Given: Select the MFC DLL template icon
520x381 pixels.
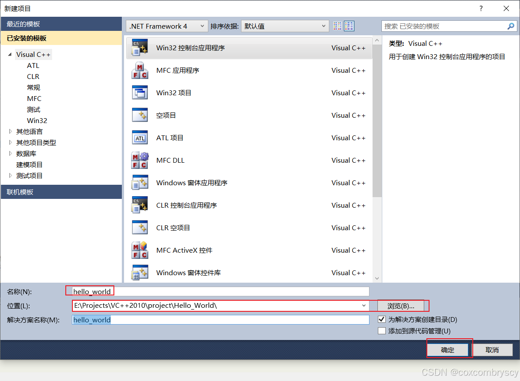Looking at the screenshot, I should 139,161.
